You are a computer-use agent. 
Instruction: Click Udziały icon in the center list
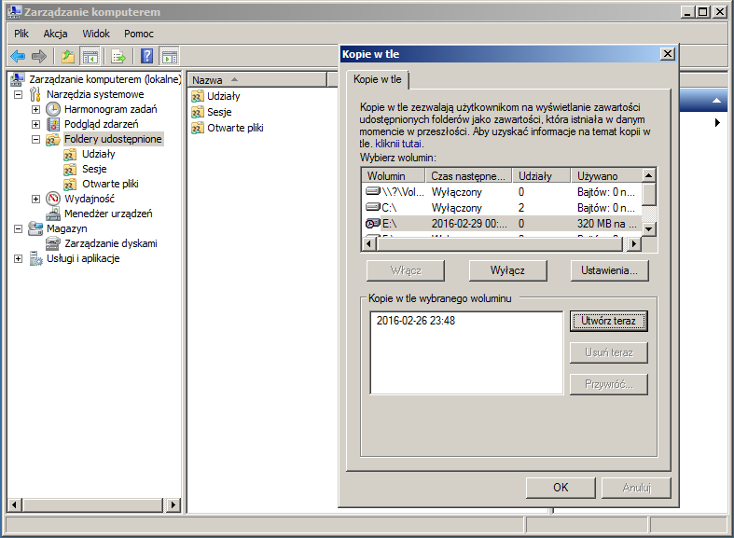tap(198, 96)
